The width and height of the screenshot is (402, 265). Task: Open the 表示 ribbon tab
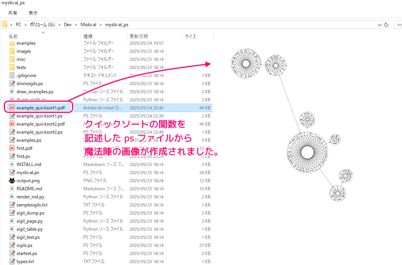33,13
